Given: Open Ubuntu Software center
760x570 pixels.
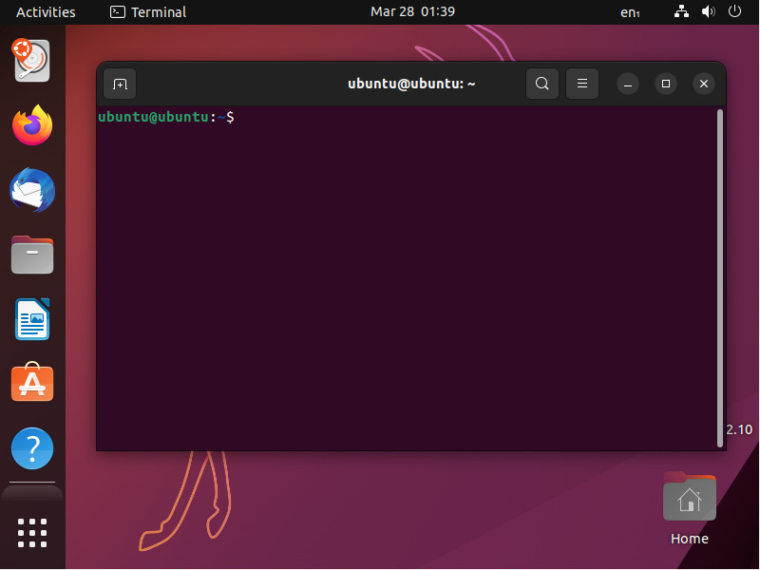Looking at the screenshot, I should pos(31,383).
